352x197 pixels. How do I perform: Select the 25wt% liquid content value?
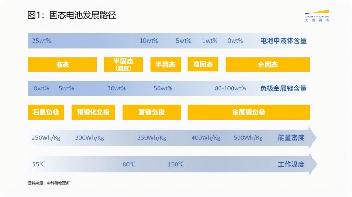coord(41,41)
